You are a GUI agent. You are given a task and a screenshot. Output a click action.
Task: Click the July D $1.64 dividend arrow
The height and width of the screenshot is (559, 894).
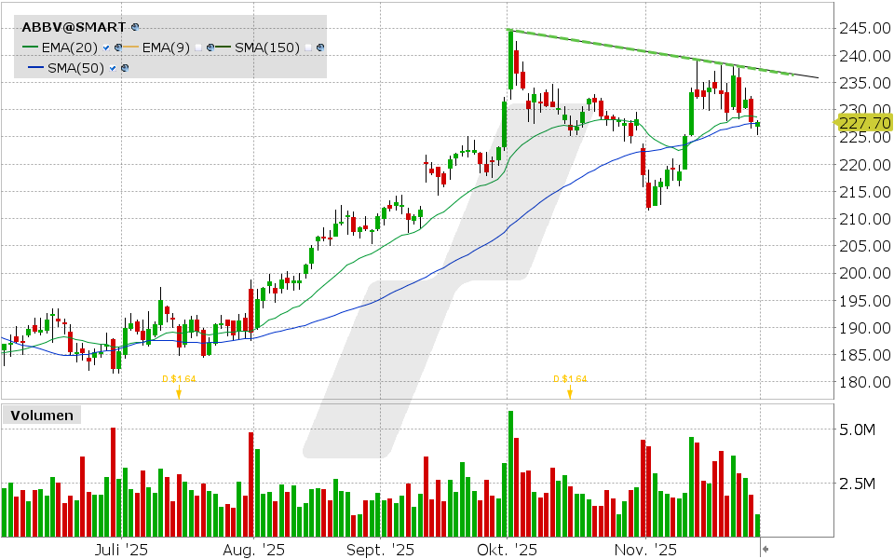tap(179, 393)
